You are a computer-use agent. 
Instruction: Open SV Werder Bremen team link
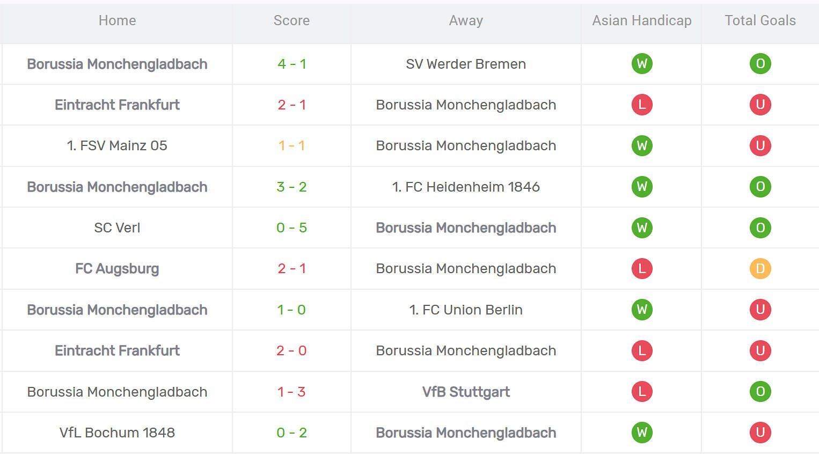(466, 64)
